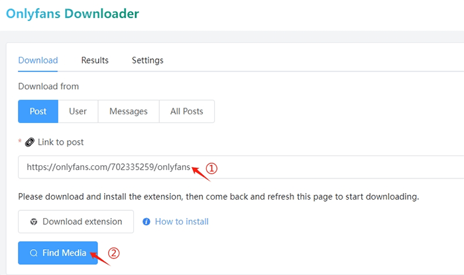Switch to the Download tab
Image resolution: width=464 pixels, height=275 pixels.
pos(38,60)
